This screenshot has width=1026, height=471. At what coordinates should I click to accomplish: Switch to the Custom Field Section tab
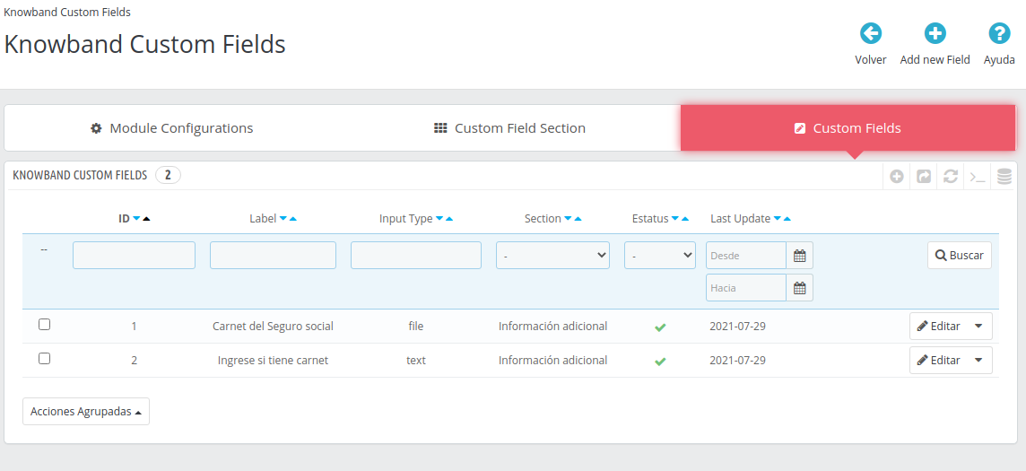[509, 128]
